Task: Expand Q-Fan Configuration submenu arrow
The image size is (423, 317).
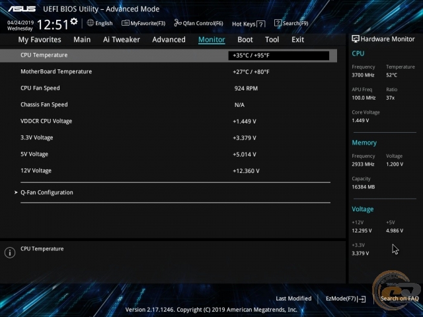Action: point(16,192)
